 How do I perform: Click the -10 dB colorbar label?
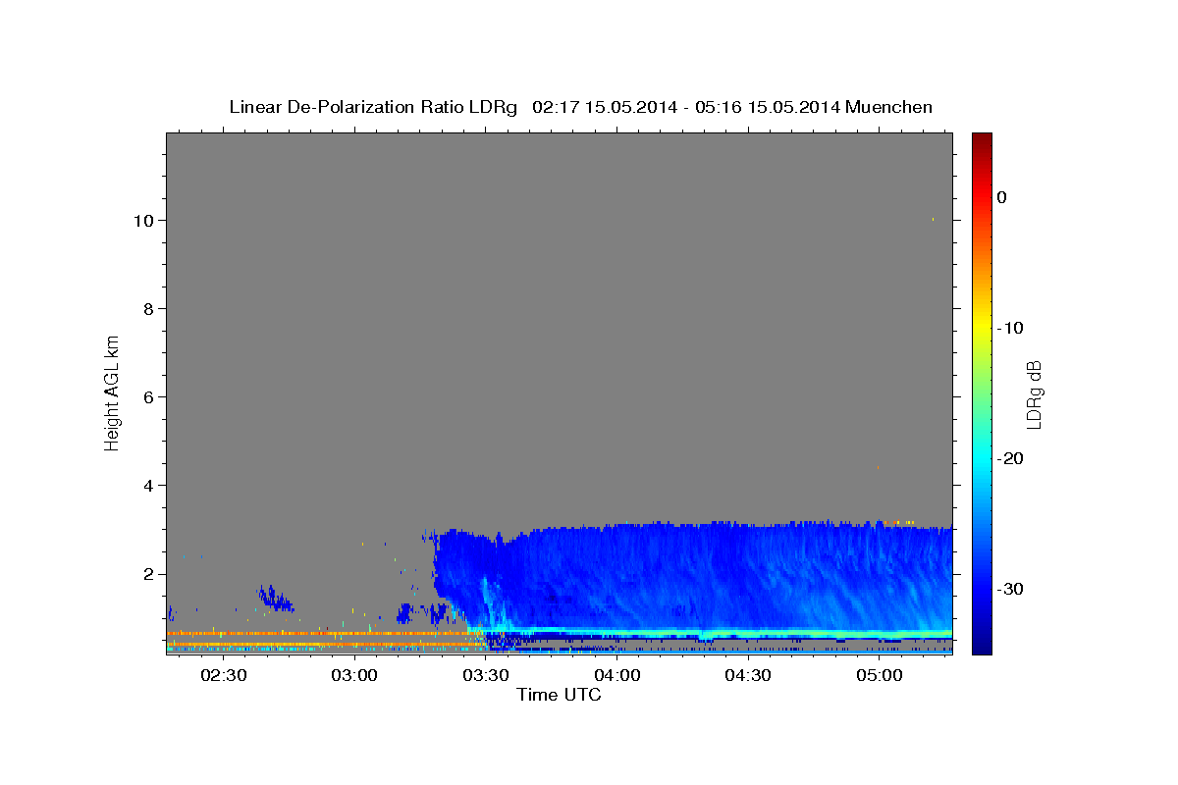(1011, 328)
